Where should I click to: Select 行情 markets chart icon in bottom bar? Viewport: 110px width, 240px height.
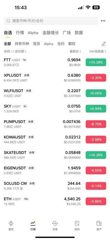tap(33, 223)
